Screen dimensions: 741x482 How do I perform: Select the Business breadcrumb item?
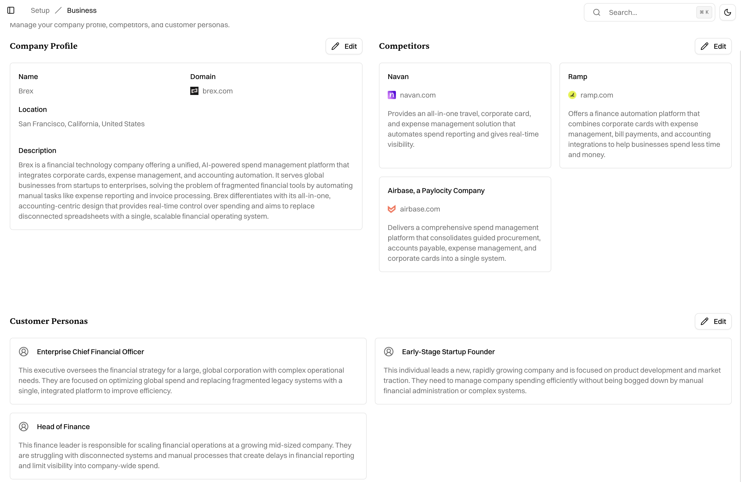click(x=82, y=11)
